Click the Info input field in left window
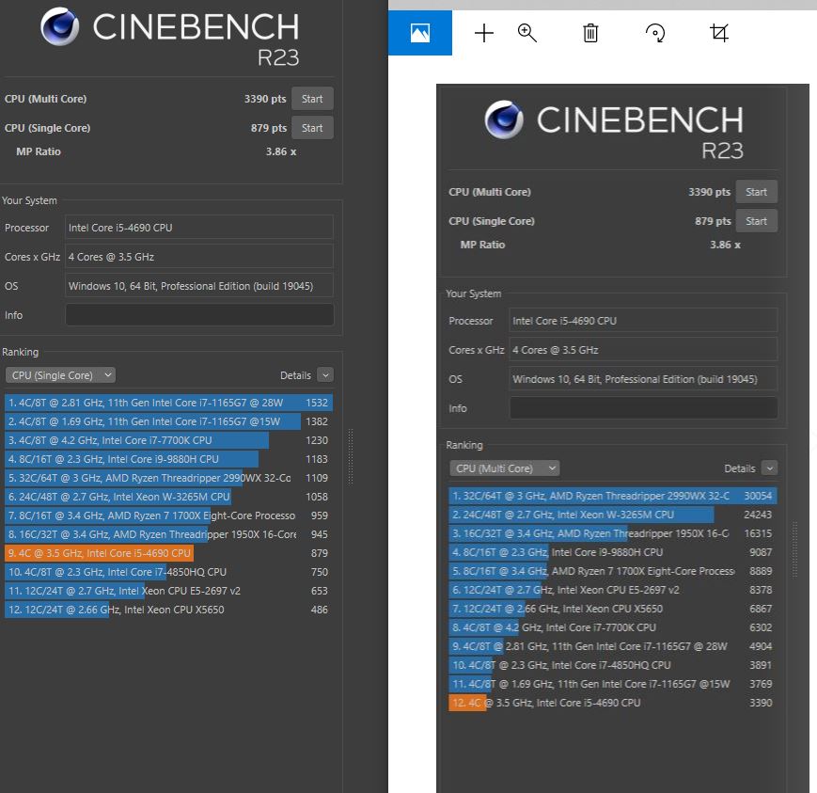817x793 pixels. pyautogui.click(x=199, y=315)
